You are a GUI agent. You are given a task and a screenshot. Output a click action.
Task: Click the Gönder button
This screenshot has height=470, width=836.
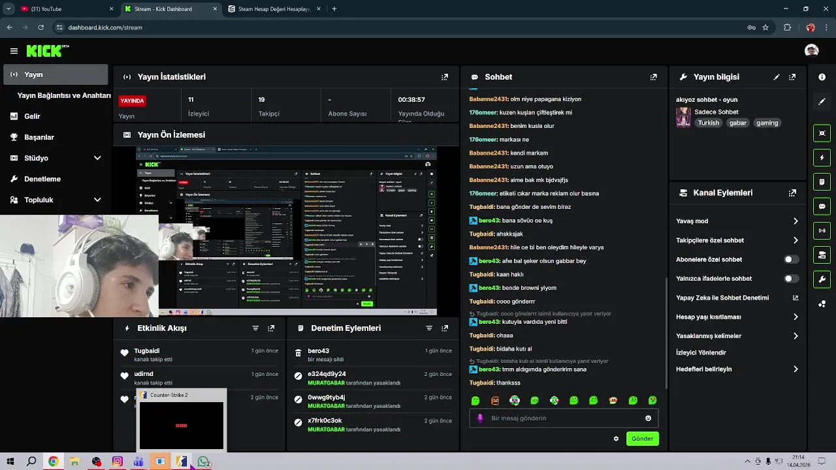(x=642, y=439)
